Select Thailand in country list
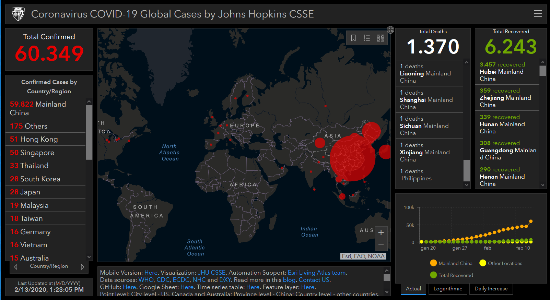The height and width of the screenshot is (300, 550). (46, 166)
